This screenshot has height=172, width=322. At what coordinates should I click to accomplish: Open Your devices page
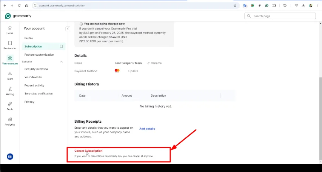click(x=33, y=77)
